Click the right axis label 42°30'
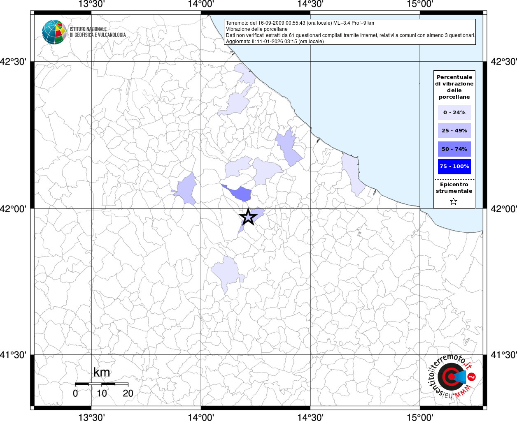 504,62
